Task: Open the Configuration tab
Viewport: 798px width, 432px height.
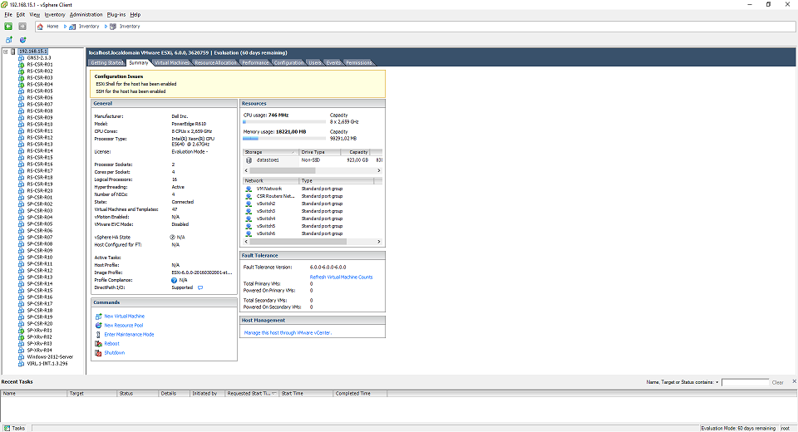Action: tap(288, 62)
